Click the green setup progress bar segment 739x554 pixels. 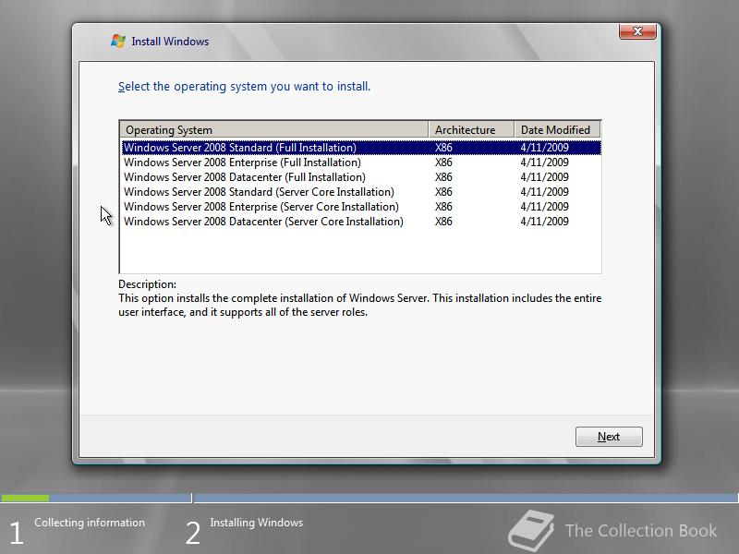[25, 498]
